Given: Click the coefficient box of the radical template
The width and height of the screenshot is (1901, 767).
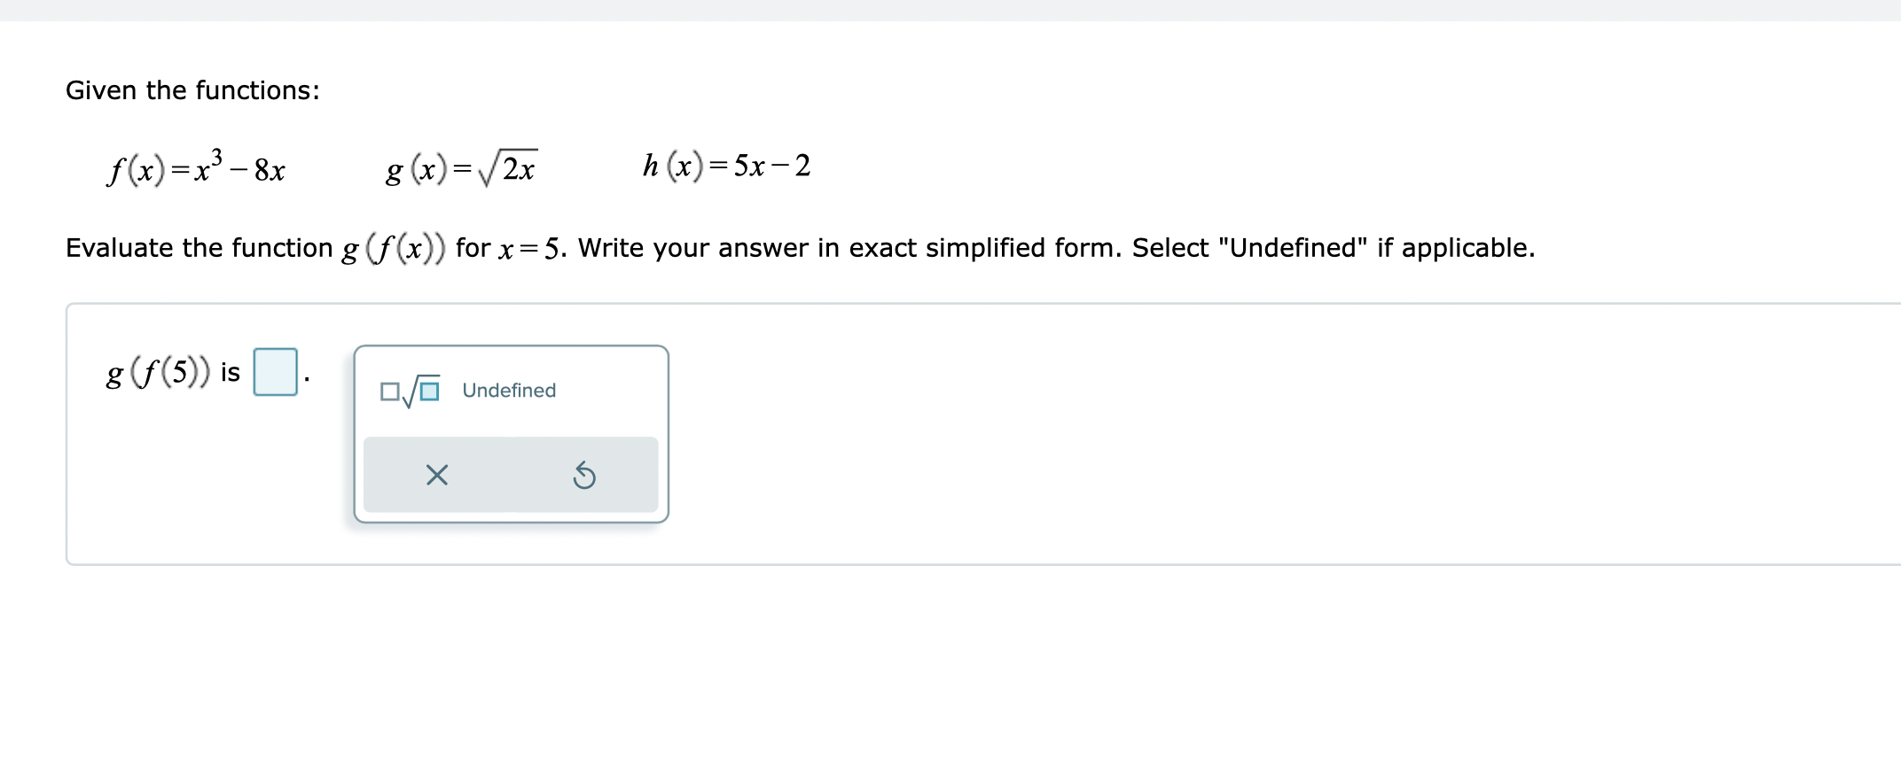Looking at the screenshot, I should click(389, 391).
